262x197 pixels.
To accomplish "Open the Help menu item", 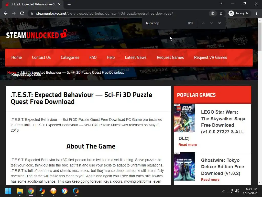I will pos(111,57).
